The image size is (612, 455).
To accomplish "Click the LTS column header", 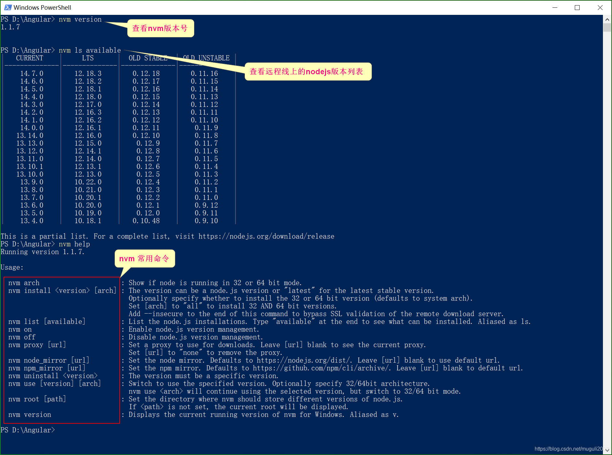I will [x=88, y=58].
